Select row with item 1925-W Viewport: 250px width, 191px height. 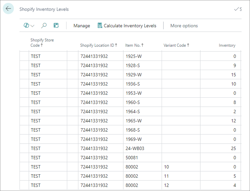click(x=130, y=56)
